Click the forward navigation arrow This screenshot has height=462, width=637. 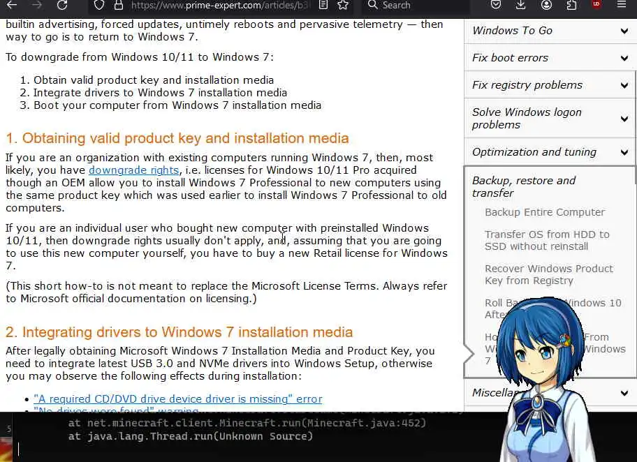37,5
